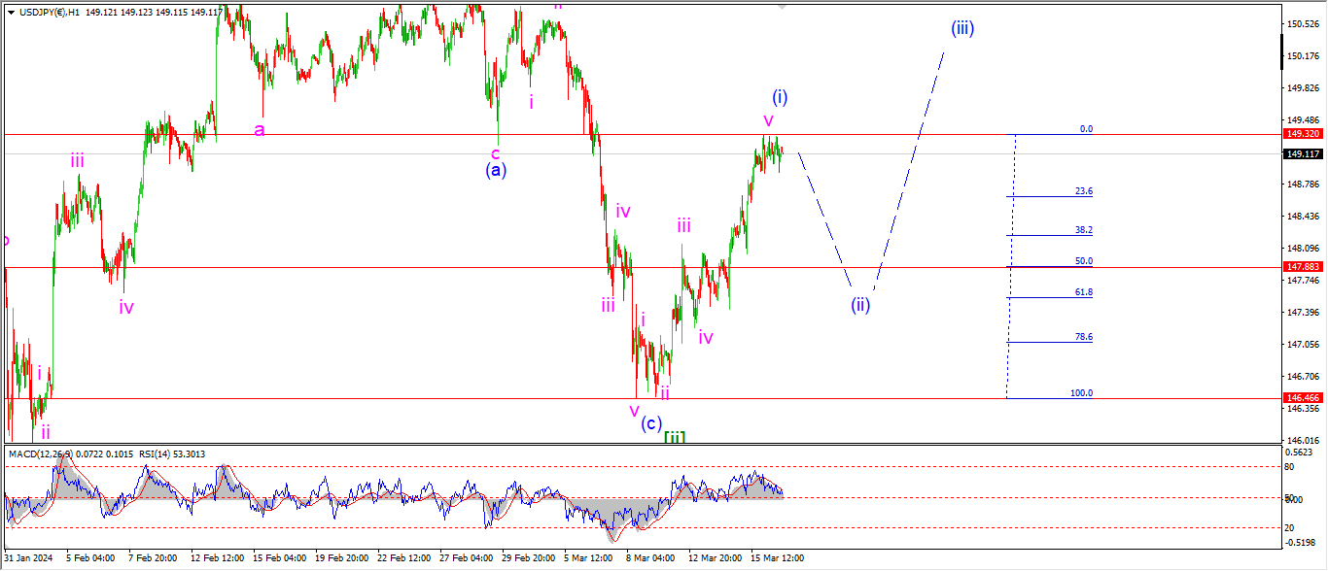
Task: Click the gray chart shift triangle marker
Action: coord(783,7)
